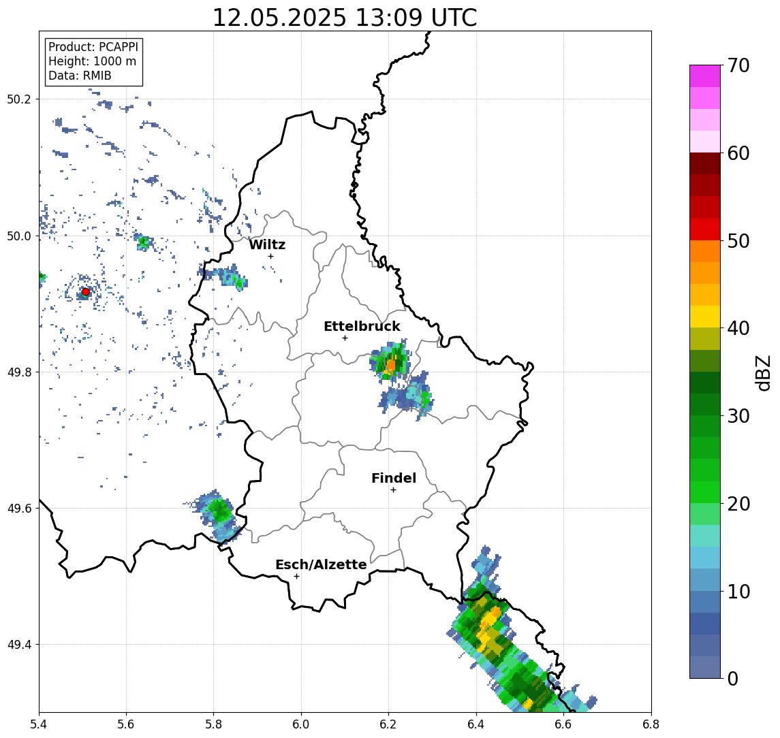Click the 0 tick on the colorbar
780x738 pixels.
733,678
